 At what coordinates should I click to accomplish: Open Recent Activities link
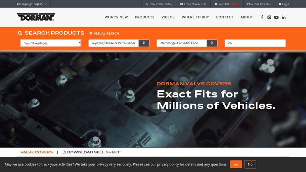259,4
